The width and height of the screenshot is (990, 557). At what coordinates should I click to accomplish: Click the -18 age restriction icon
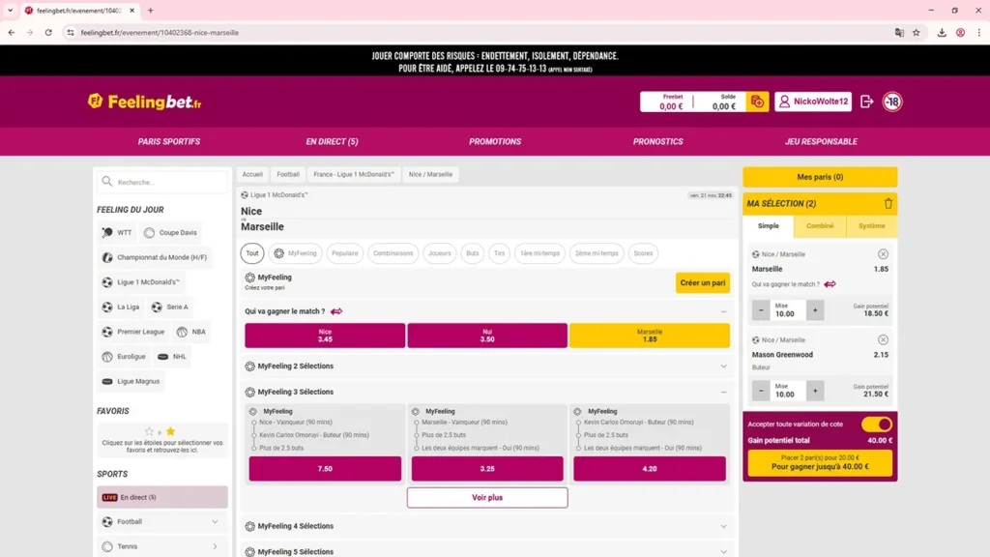coord(889,101)
